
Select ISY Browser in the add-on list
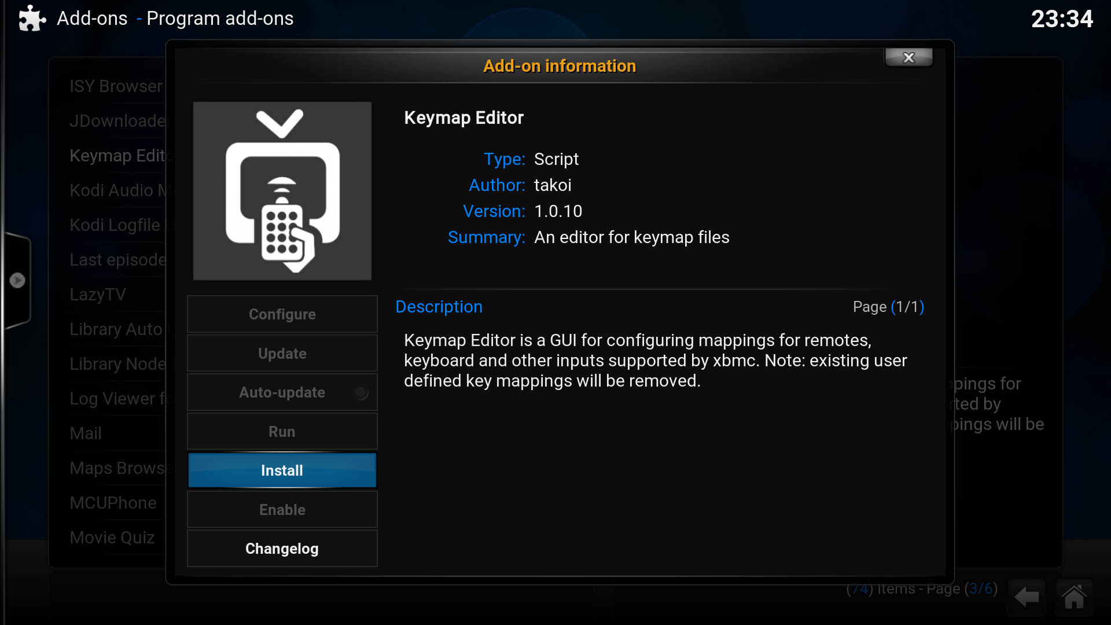coord(116,86)
